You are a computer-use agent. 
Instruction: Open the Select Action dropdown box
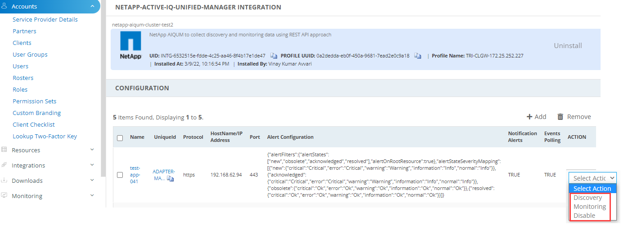click(592, 178)
